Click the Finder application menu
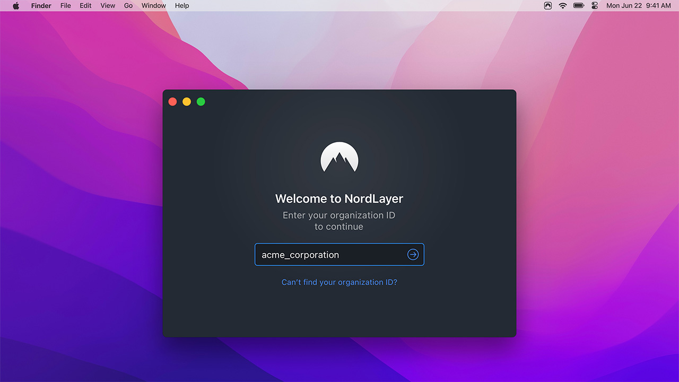This screenshot has height=382, width=679. click(41, 6)
